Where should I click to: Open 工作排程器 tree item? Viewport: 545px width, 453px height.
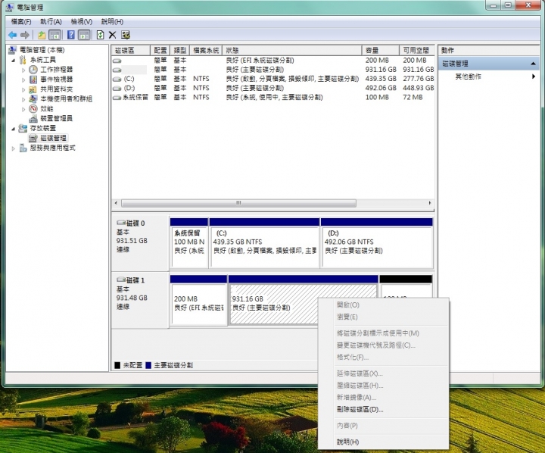(56, 70)
